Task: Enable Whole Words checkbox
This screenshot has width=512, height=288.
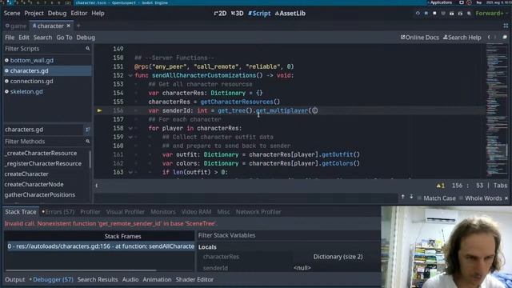Action: (481, 198)
